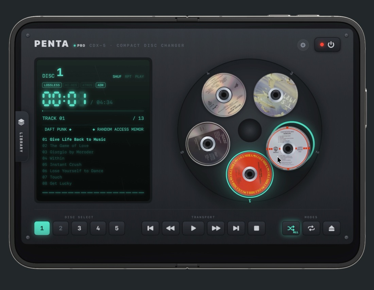
Task: Click the DAFT PUNK artist label
Action: (56, 129)
